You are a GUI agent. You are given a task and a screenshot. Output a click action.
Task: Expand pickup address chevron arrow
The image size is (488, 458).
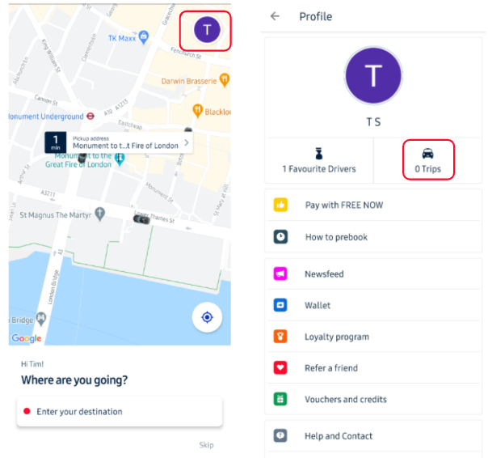187,142
